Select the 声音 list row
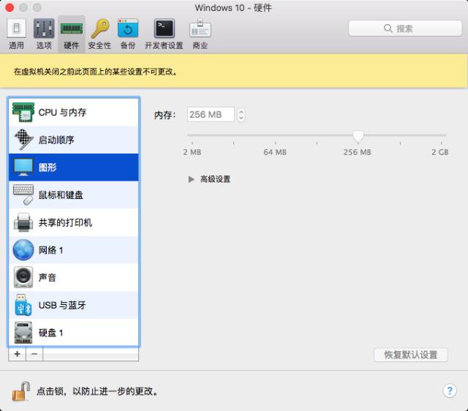This screenshot has width=468, height=411. [x=73, y=277]
